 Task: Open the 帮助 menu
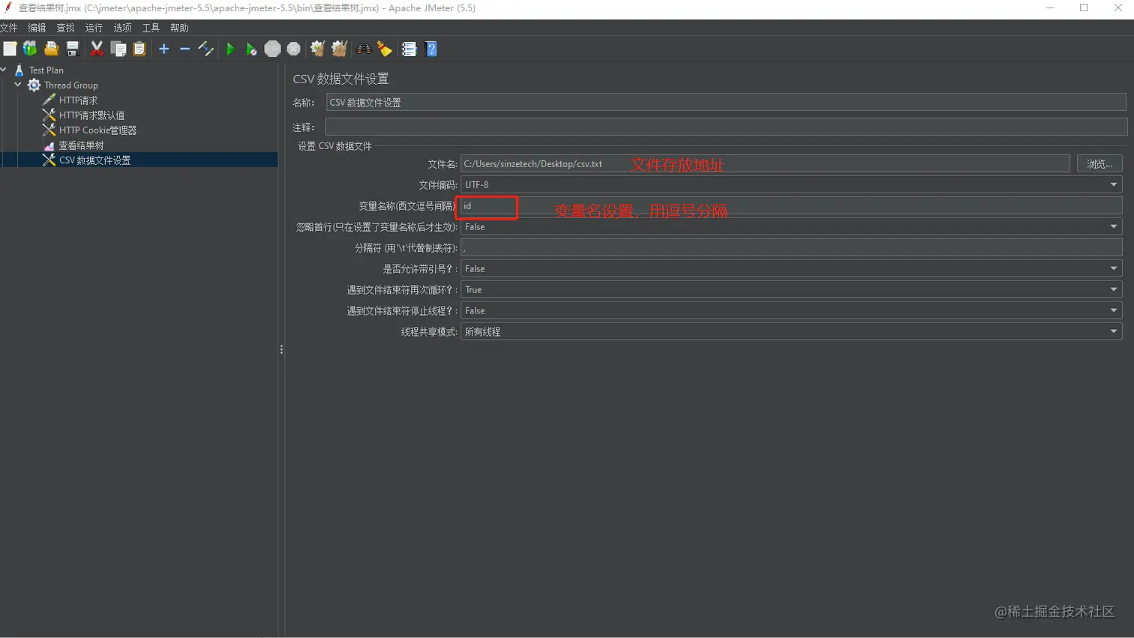(179, 28)
